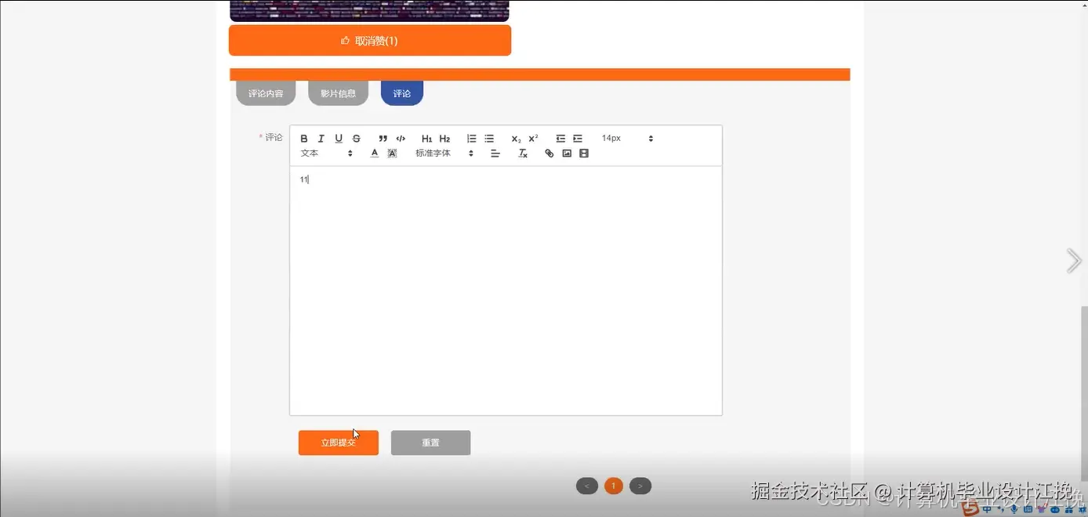Toggle underline formatting in editor toolbar
The image size is (1088, 517).
339,139
